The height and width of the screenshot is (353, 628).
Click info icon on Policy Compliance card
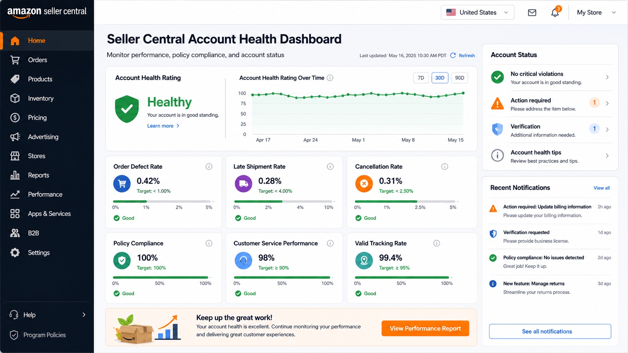coord(209,243)
